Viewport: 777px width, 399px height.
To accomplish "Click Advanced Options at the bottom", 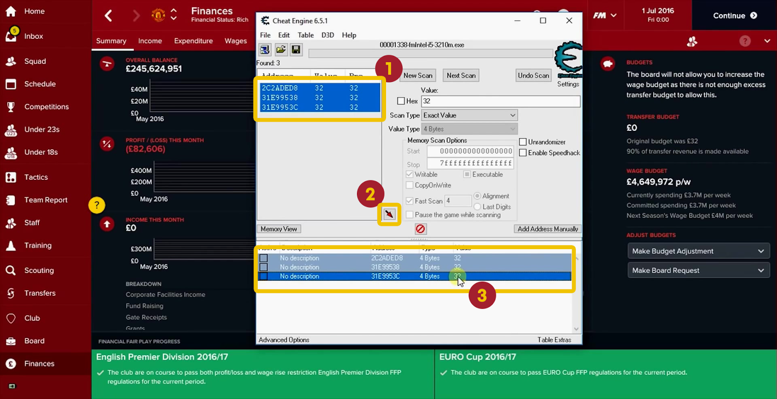I will (x=284, y=340).
